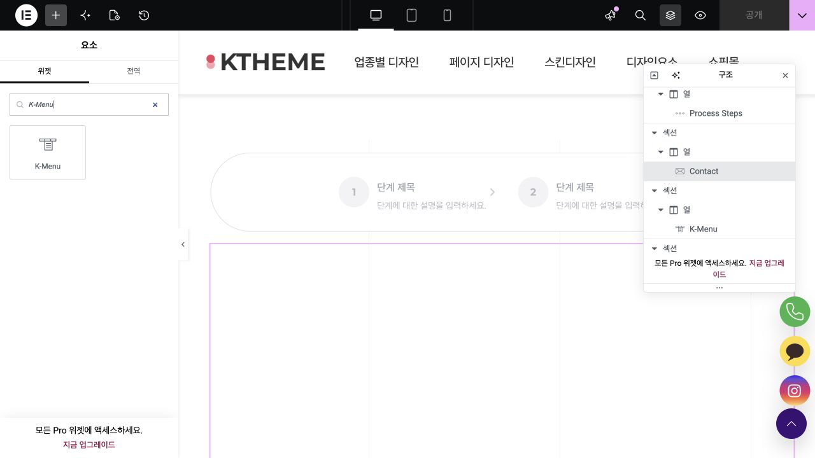Select step 1 circle in process steps

[354, 192]
